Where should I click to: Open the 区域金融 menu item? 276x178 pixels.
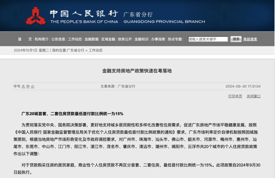(x=108, y=39)
